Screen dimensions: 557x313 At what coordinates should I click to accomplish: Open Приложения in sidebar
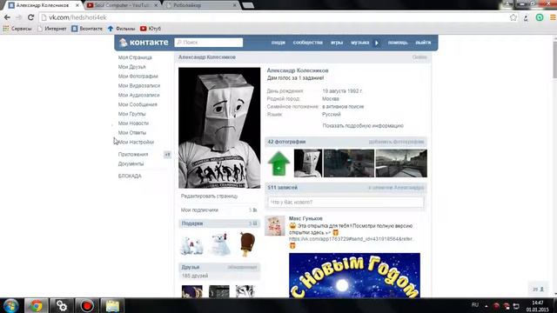tap(133, 155)
